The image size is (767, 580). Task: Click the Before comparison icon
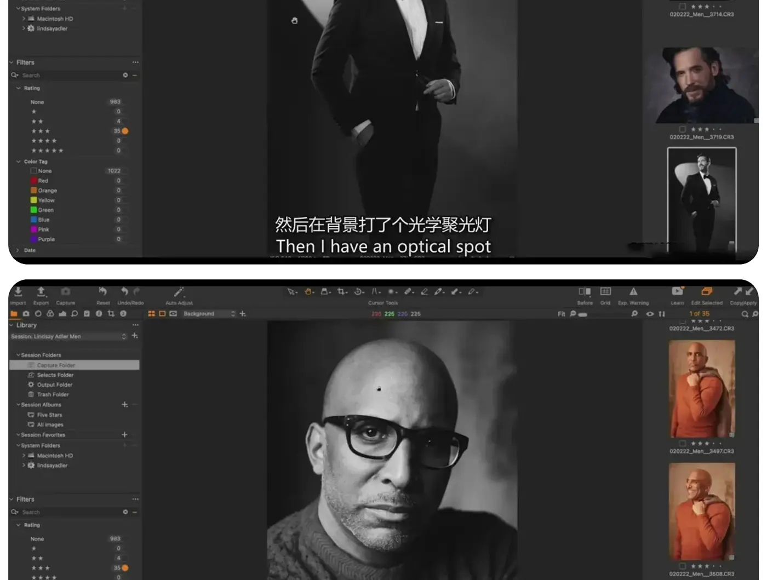(x=585, y=291)
